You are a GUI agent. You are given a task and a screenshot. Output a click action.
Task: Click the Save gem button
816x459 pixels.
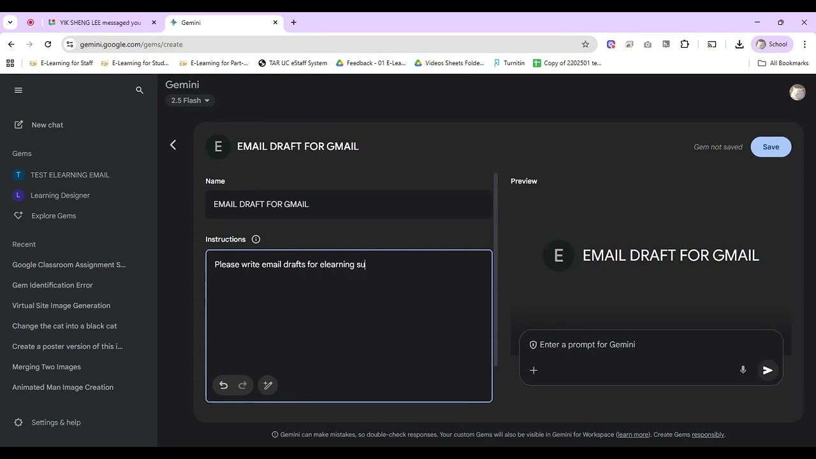coord(771,147)
